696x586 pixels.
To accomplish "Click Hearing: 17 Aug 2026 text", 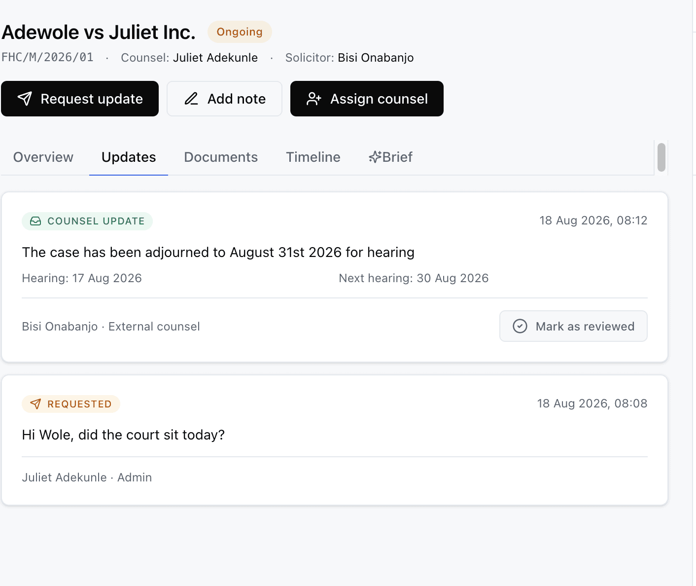I will (82, 278).
